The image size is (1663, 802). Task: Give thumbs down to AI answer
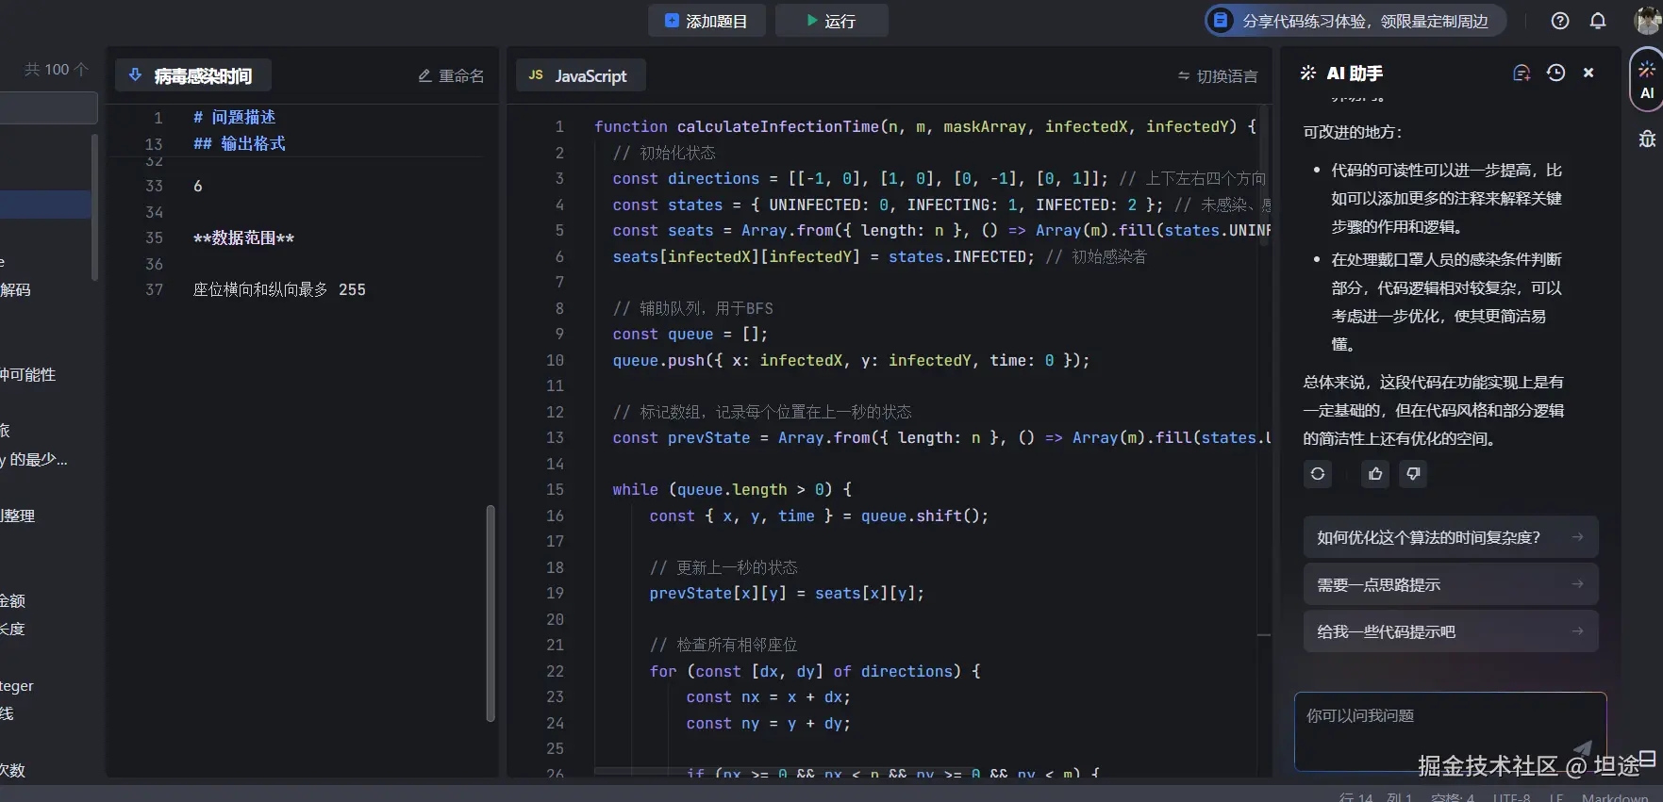click(x=1413, y=474)
